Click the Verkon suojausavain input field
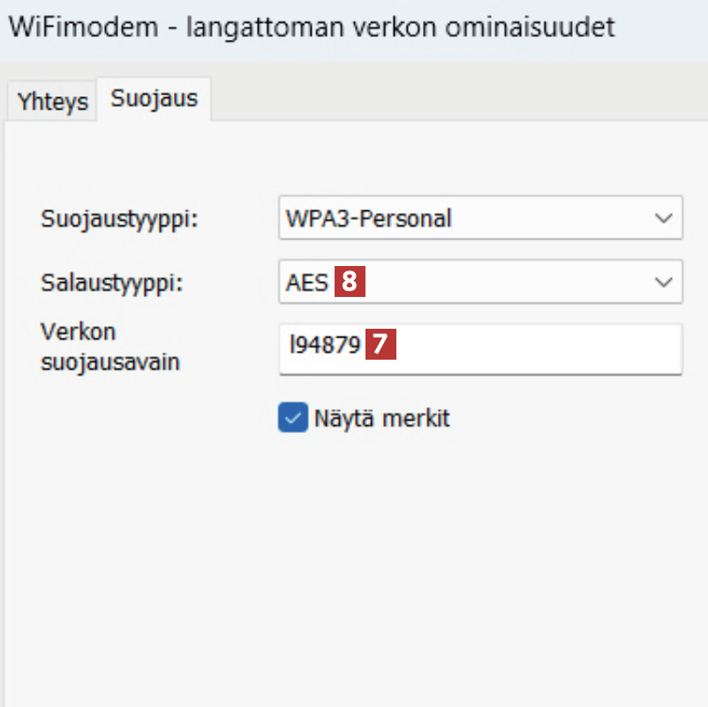This screenshot has width=708, height=707. tap(530, 347)
